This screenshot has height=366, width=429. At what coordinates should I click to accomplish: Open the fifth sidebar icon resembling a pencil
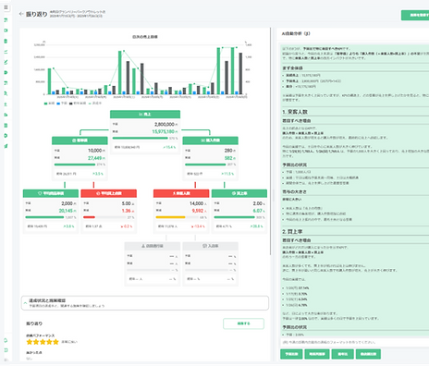click(x=6, y=62)
